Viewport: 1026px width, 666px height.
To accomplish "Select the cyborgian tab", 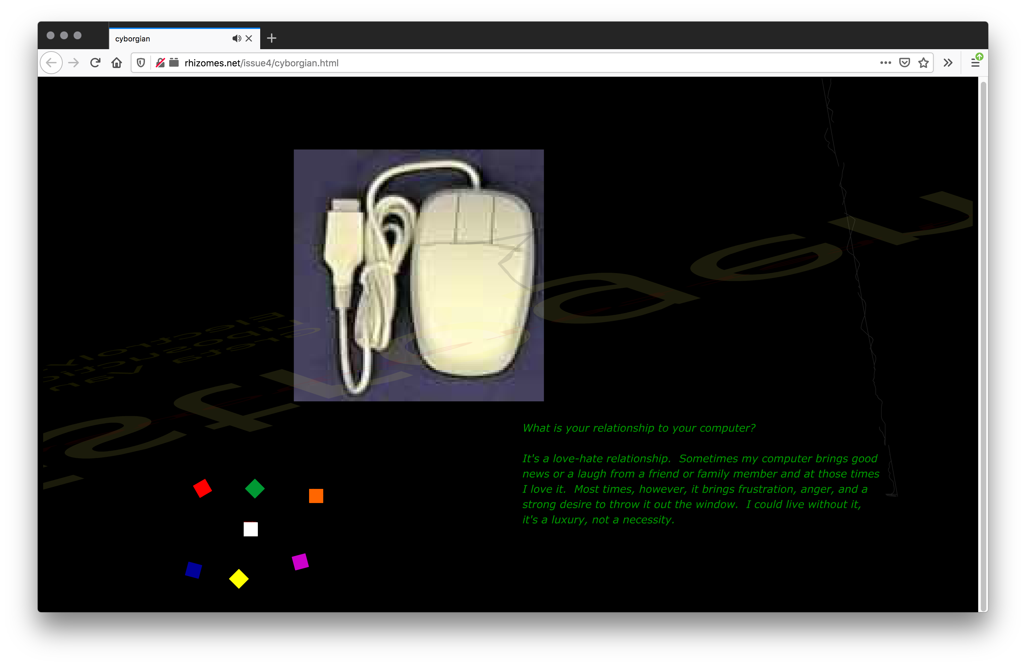I will coord(184,38).
